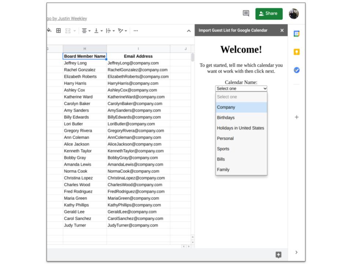This screenshot has width=352, height=264.
Task: Choose Birthdays from the calendar list
Action: [x=241, y=118]
